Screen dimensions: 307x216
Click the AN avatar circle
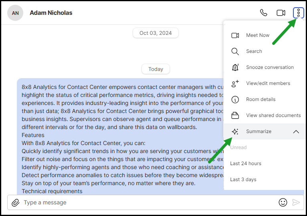[x=15, y=13]
